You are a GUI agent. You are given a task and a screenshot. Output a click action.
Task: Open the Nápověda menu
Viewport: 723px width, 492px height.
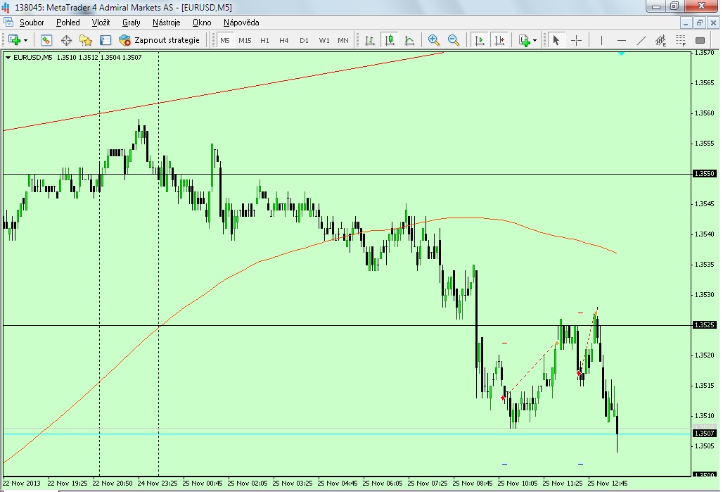tap(241, 22)
